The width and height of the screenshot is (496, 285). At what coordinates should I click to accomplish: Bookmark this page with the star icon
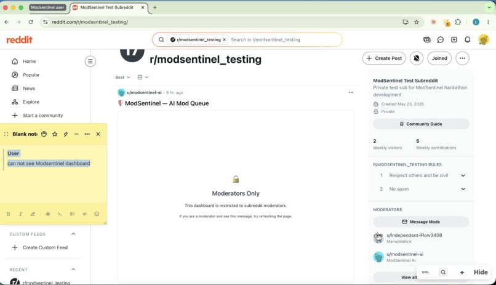[417, 22]
